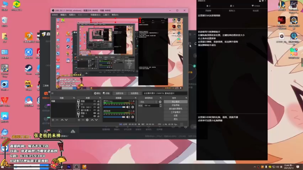Screen dimensions: 303x170
Task: Mute the Mic/Aux speaker icon
Action: point(128,107)
